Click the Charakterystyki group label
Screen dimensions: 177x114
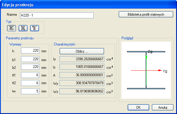click(x=64, y=44)
